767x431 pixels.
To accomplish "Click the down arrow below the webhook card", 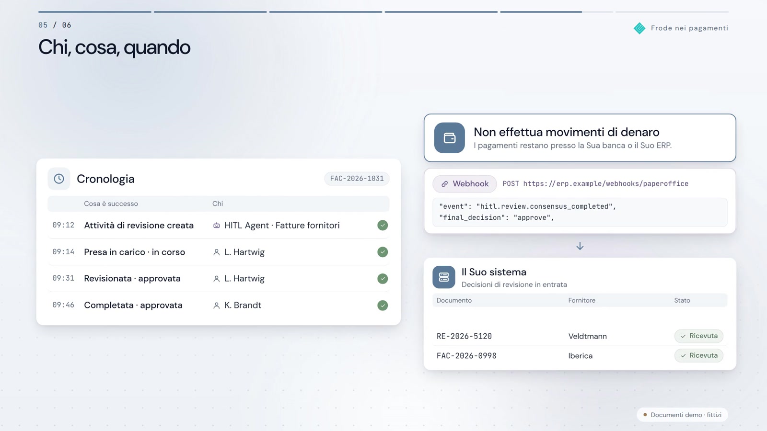I will coord(580,246).
